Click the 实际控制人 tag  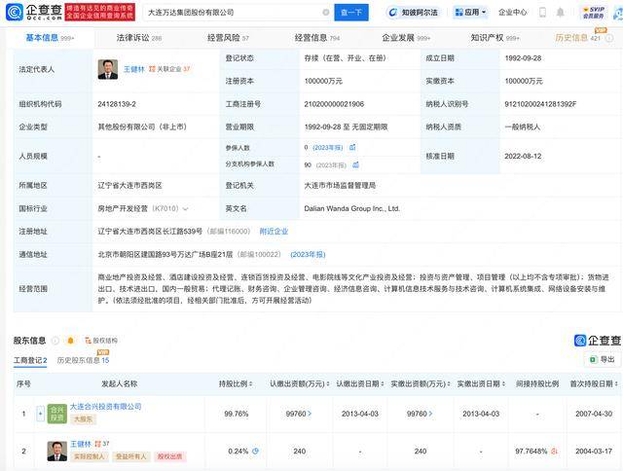point(89,456)
